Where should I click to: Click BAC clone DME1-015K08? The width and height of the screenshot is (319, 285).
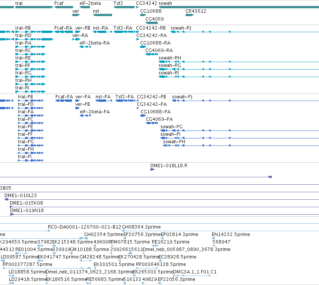click(165, 207)
